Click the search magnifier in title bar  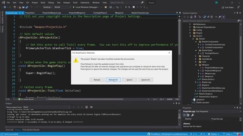[x=142, y=3]
